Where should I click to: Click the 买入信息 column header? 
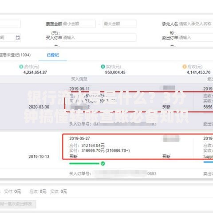coord(79,79)
